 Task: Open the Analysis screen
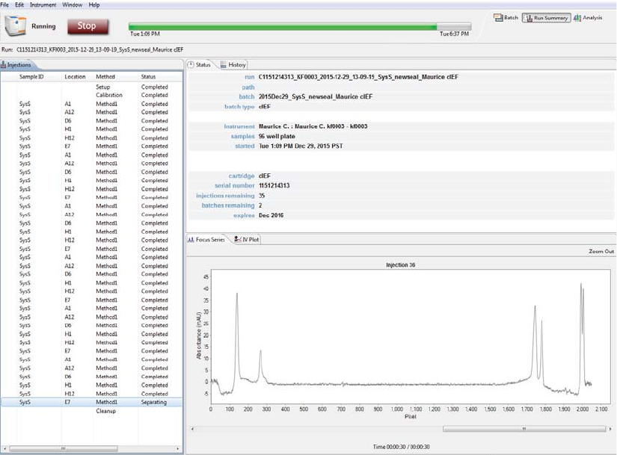[588, 17]
